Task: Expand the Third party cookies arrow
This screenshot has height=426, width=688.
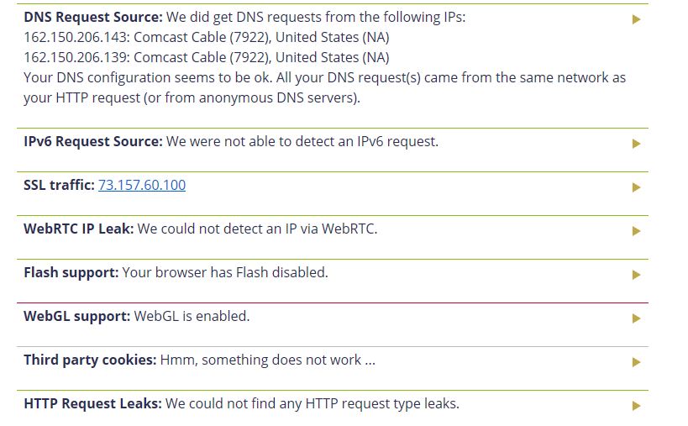Action: [x=636, y=362]
